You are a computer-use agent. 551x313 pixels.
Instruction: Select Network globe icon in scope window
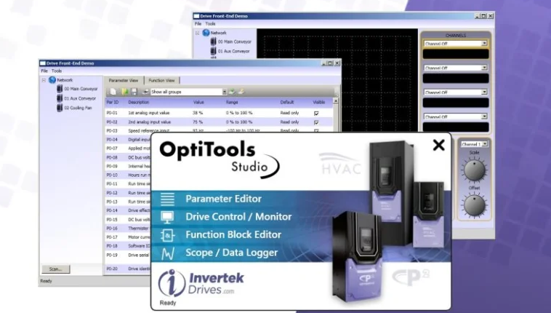tap(206, 33)
